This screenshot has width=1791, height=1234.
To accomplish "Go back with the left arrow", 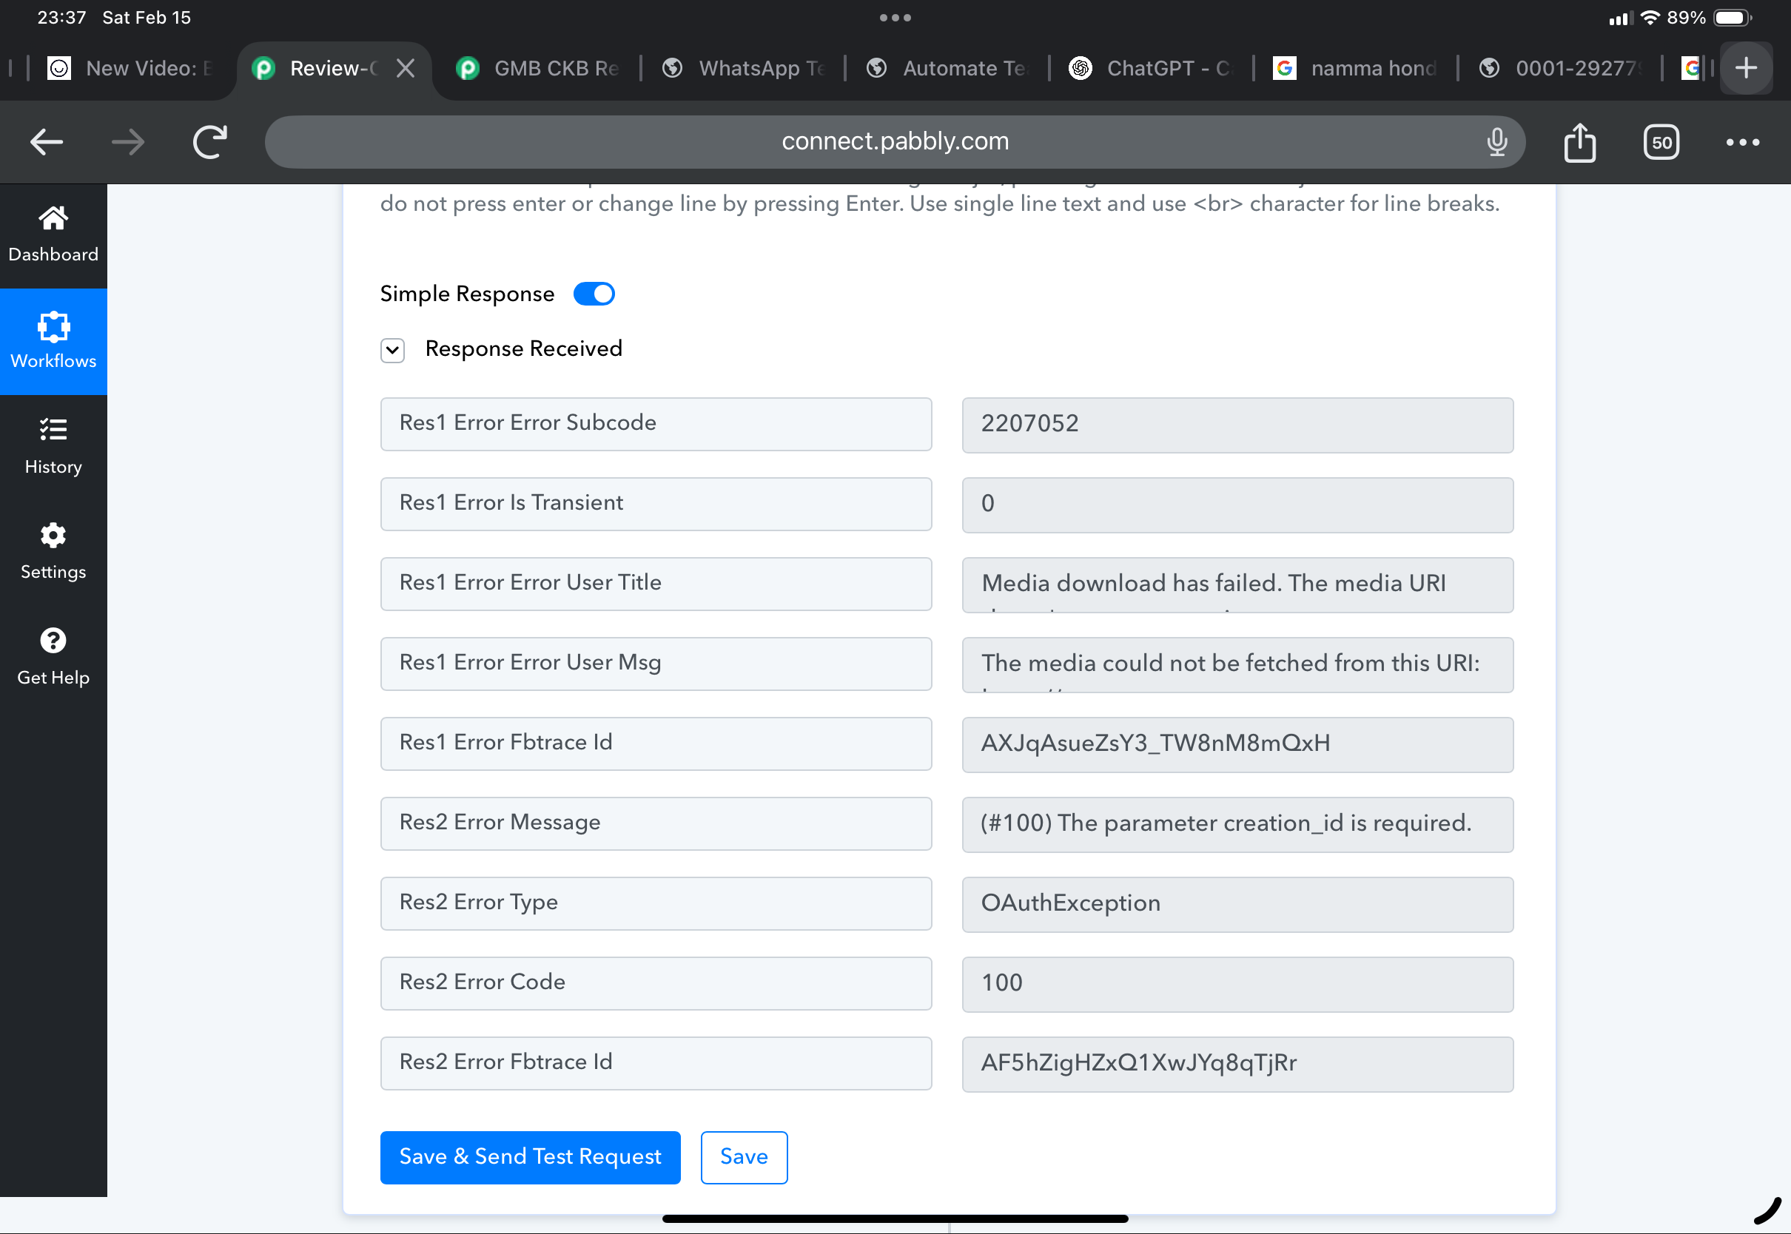I will point(47,142).
